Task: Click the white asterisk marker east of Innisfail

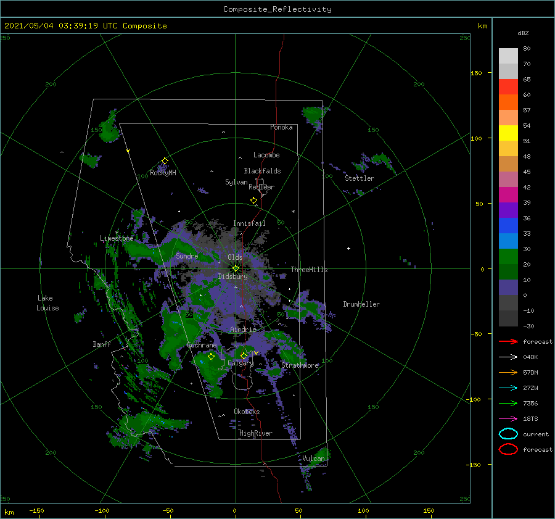Action: click(293, 212)
